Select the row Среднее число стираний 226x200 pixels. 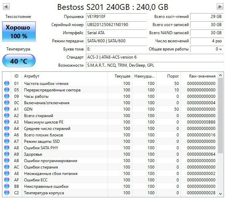(x=110, y=128)
